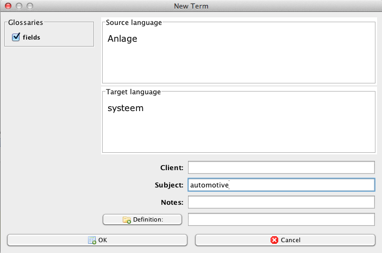The width and height of the screenshot is (382, 253).
Task: Open the Definition file chooser button
Action: [142, 219]
